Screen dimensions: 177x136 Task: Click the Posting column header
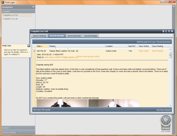[76, 46]
